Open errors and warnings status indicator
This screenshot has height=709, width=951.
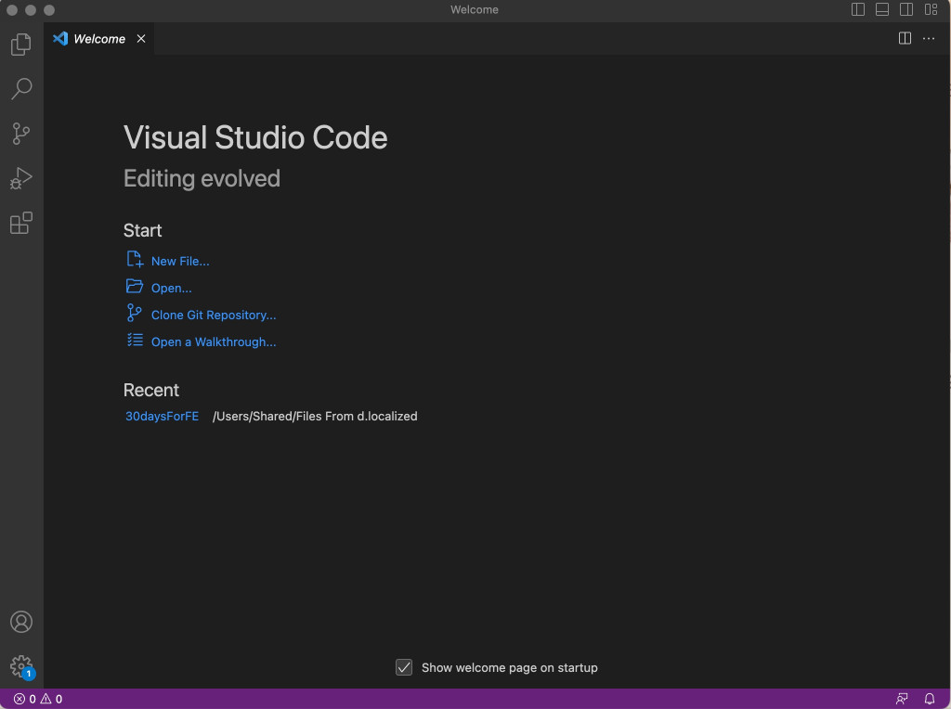tap(37, 699)
